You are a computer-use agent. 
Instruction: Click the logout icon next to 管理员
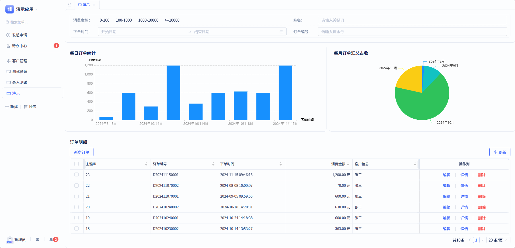37,239
